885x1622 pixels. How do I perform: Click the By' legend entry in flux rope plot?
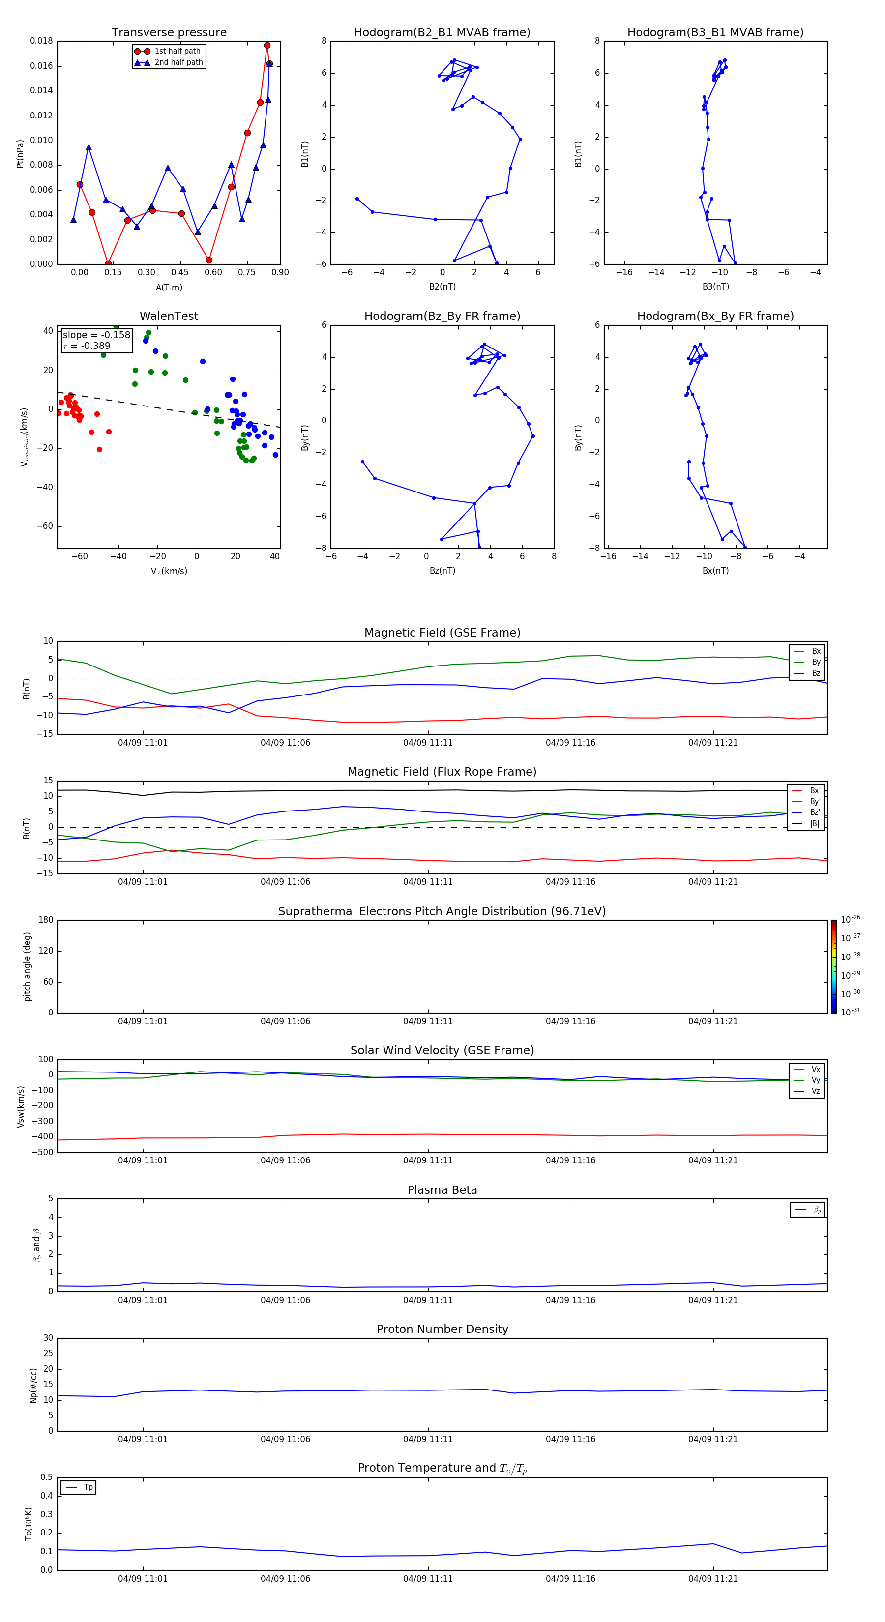click(x=806, y=802)
